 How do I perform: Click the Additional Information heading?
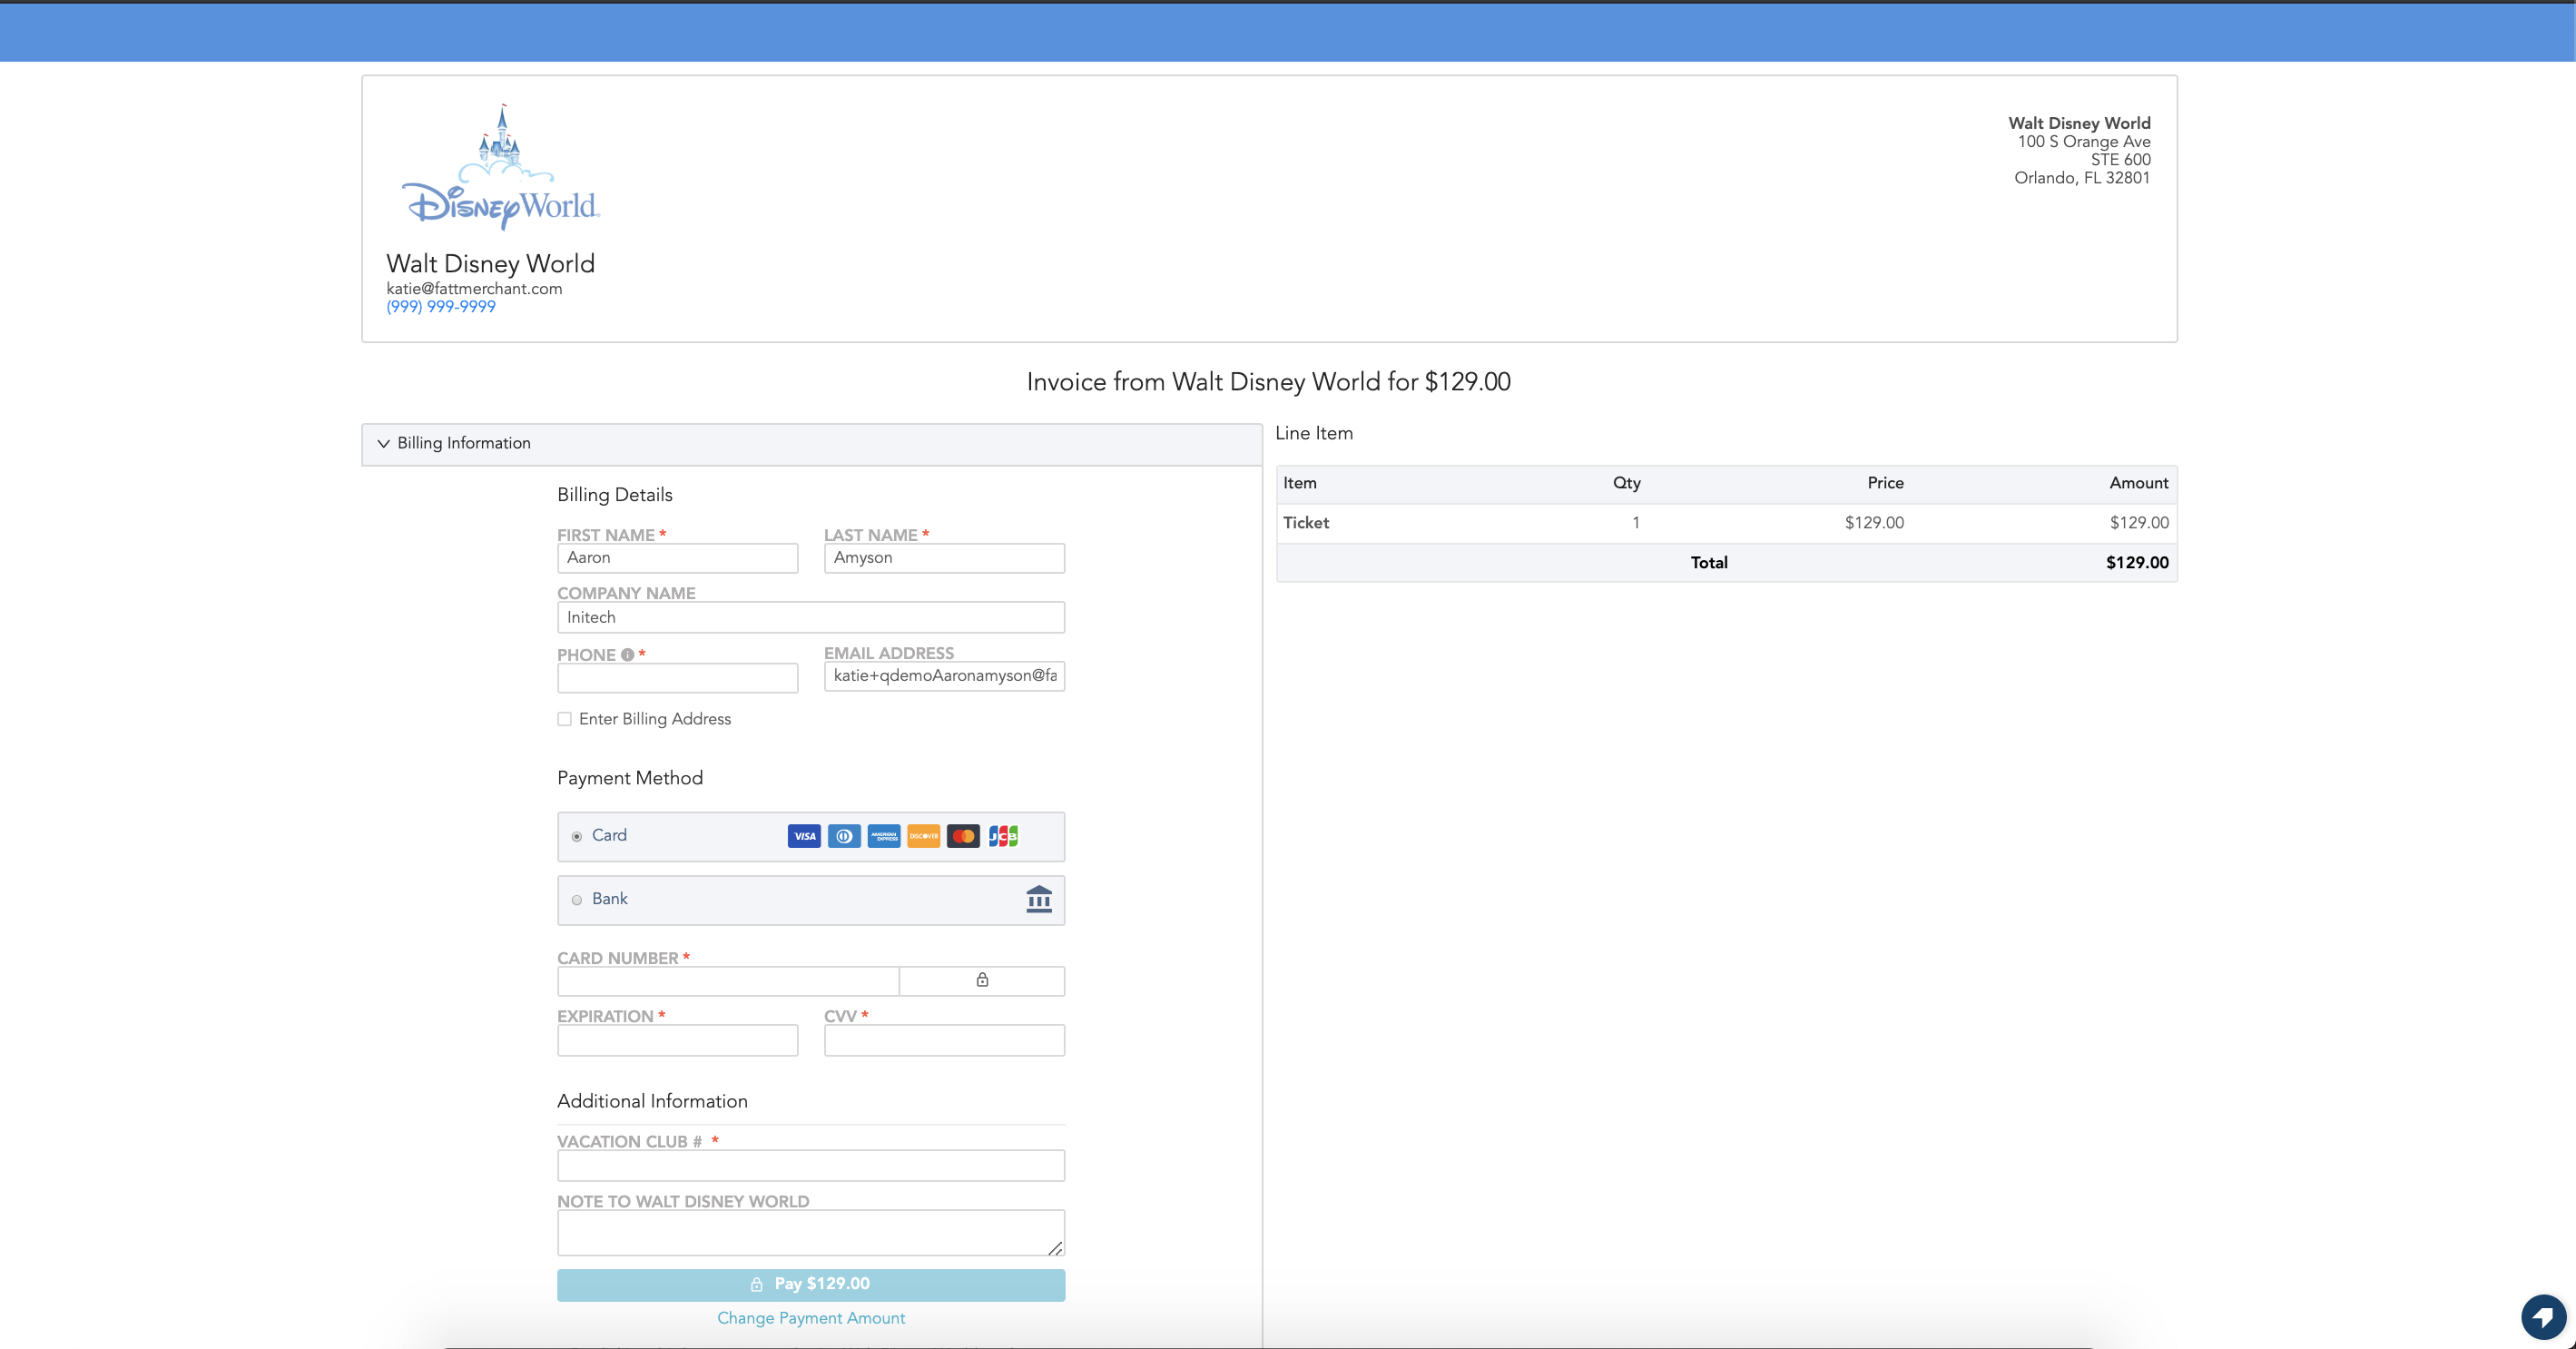pyautogui.click(x=652, y=1101)
